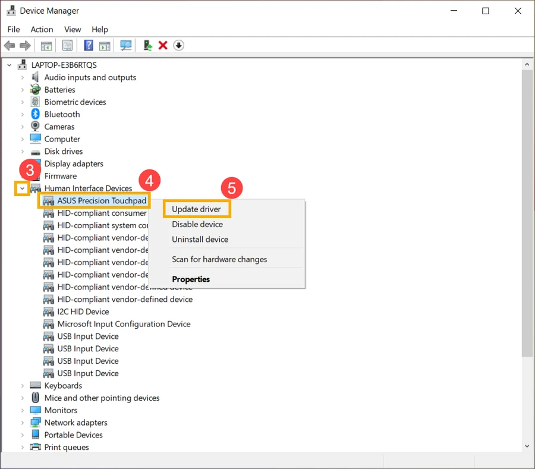The image size is (535, 469).
Task: Open the Help menu
Action: tap(100, 29)
